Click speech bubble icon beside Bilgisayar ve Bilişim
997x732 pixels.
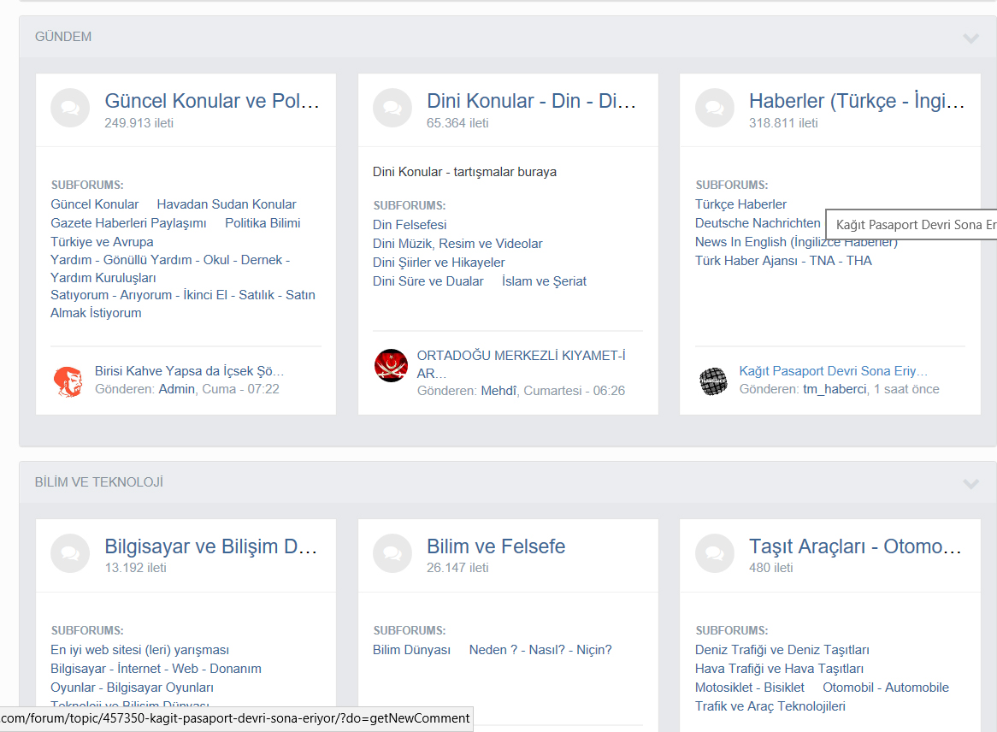(x=70, y=553)
